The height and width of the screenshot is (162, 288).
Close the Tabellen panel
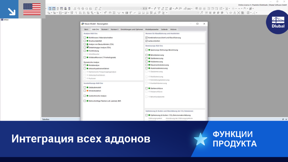(x=286, y=119)
